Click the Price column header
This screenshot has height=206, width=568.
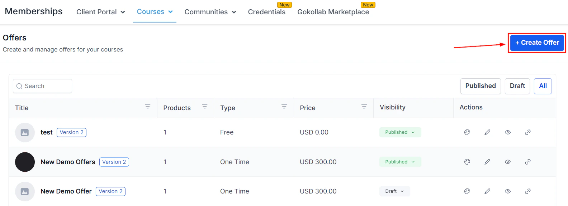(308, 108)
